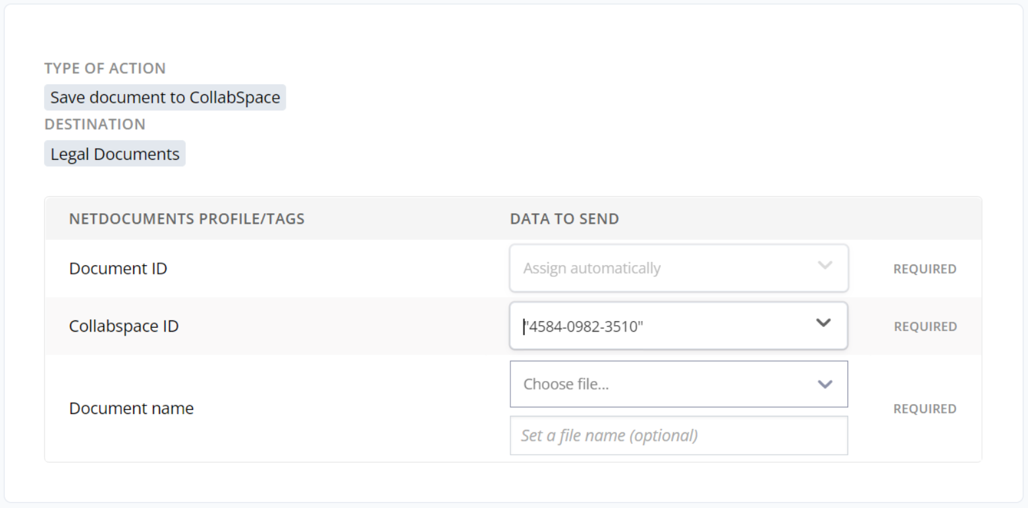Click the DATA TO SEND column header
The image size is (1028, 508).
tap(564, 218)
